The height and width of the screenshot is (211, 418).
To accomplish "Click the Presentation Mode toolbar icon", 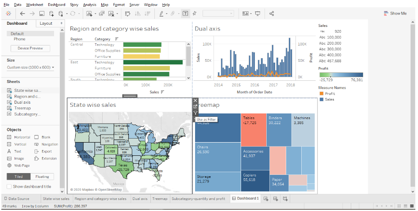I will click(x=257, y=14).
